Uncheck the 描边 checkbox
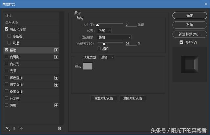Image resolution: width=210 pixels, height=135 pixels. tap(7, 50)
